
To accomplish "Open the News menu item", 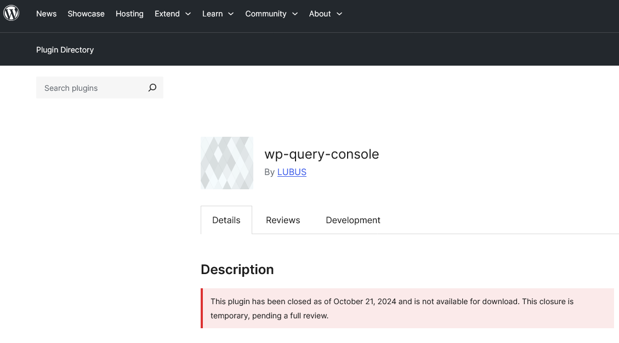I will pyautogui.click(x=46, y=14).
